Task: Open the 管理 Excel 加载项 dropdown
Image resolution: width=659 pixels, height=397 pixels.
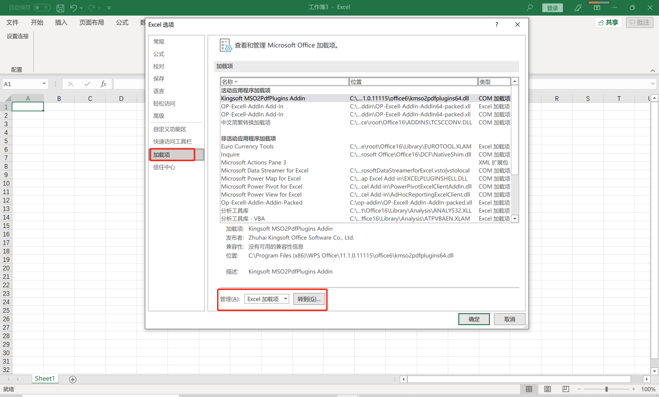Action: pos(267,299)
